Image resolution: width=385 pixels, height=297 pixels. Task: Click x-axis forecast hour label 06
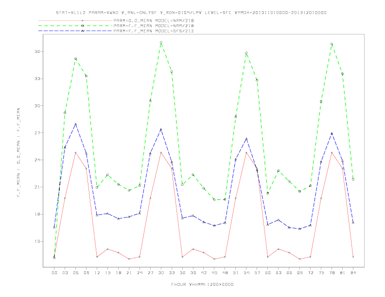tap(76, 273)
